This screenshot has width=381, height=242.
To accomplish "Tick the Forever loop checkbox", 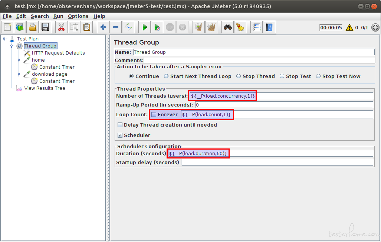I will tap(154, 115).
